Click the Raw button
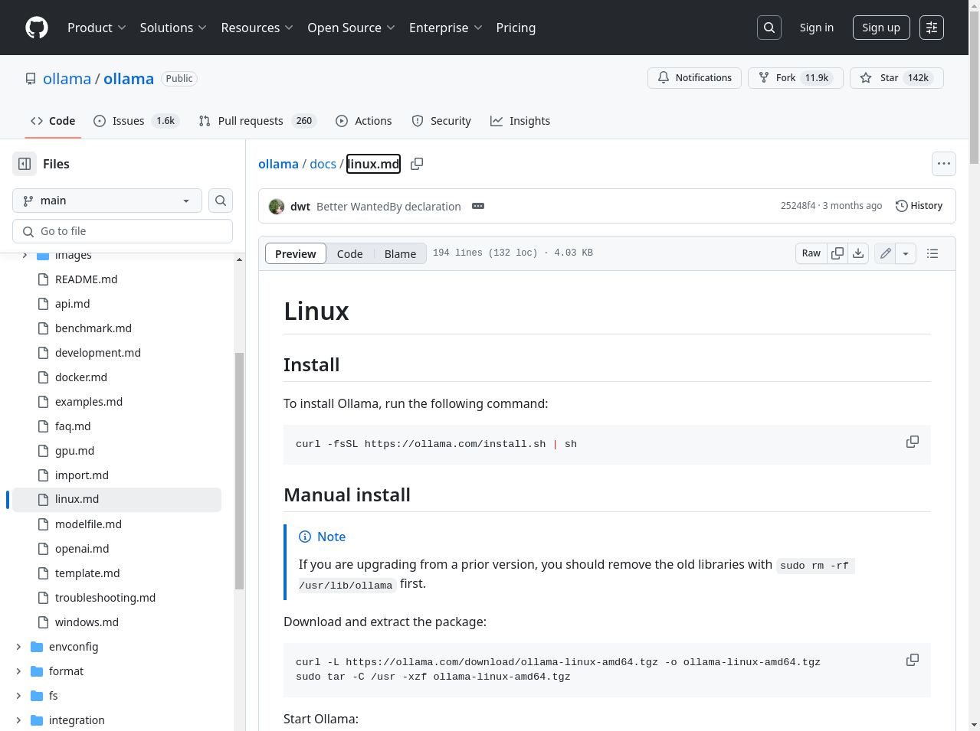The width and height of the screenshot is (980, 731). tap(811, 253)
